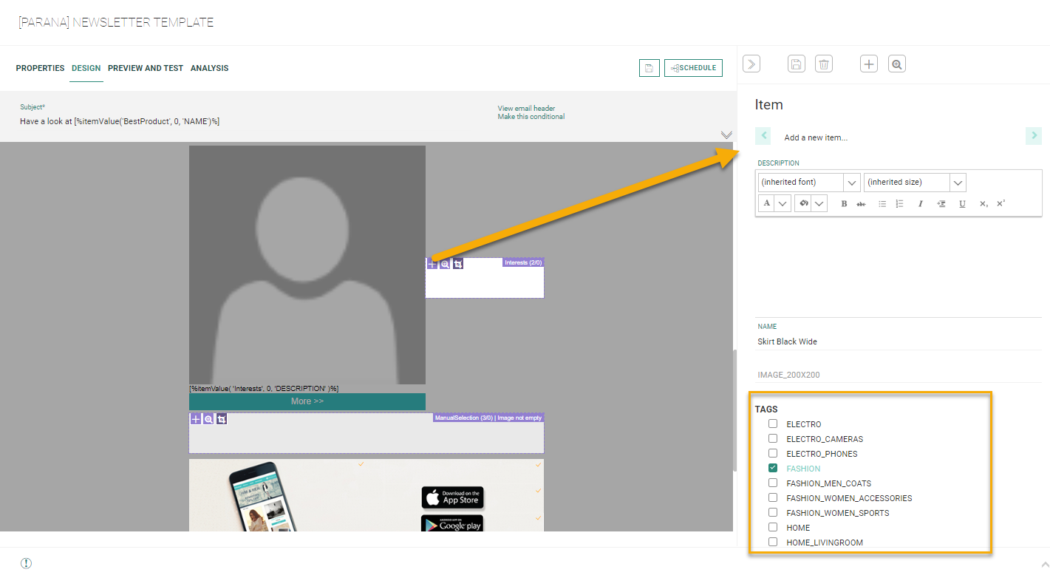Screen dimensions: 1050x578
Task: Toggle bold formatting in description editor
Action: 844,204
